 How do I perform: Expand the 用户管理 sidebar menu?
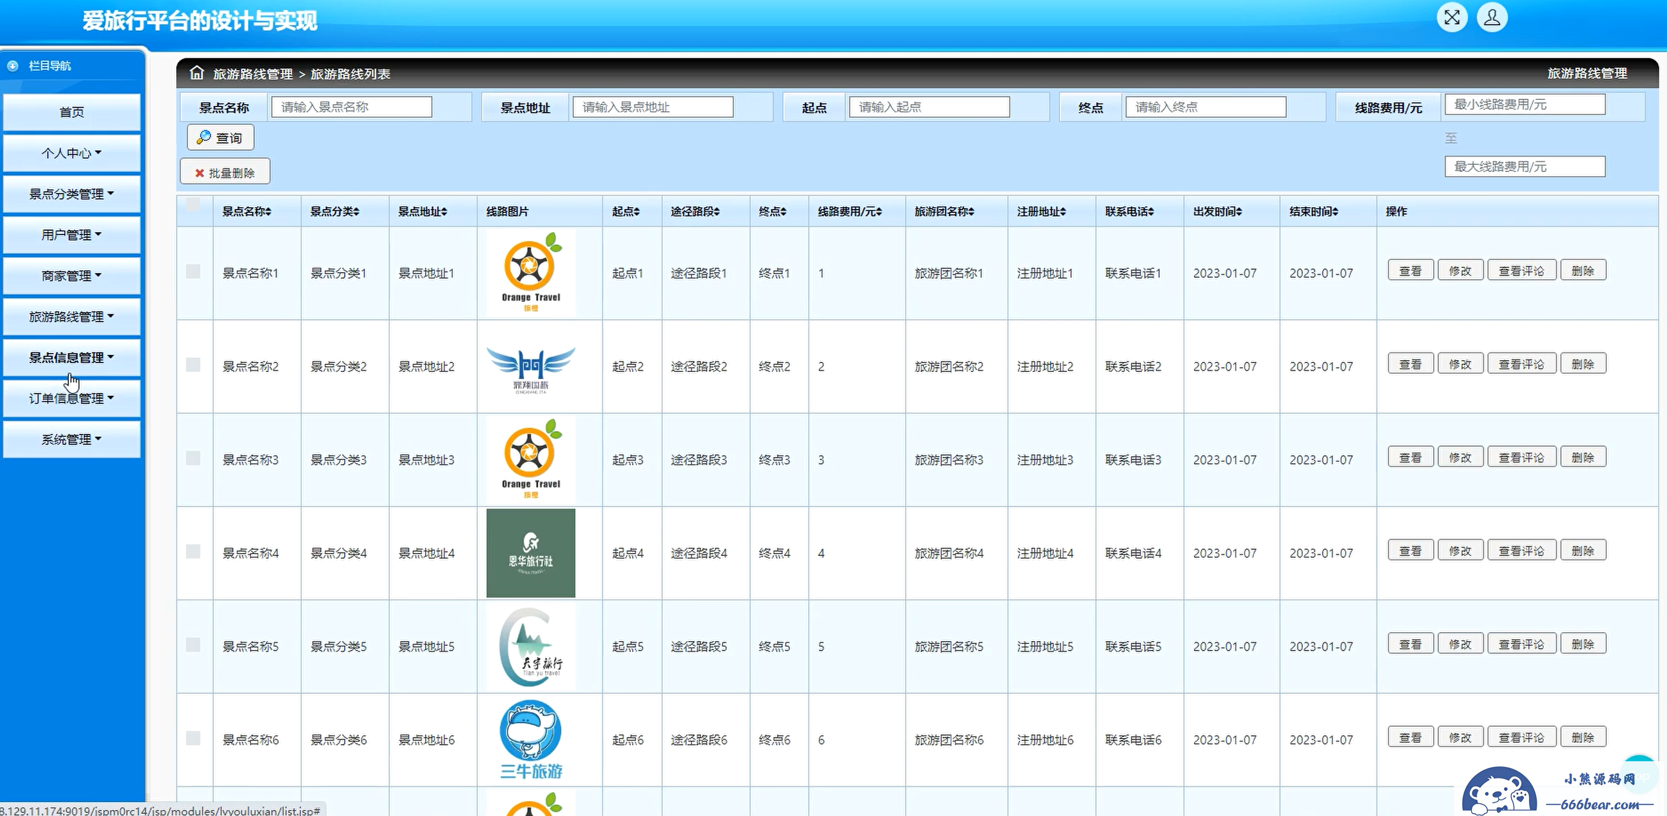71,235
